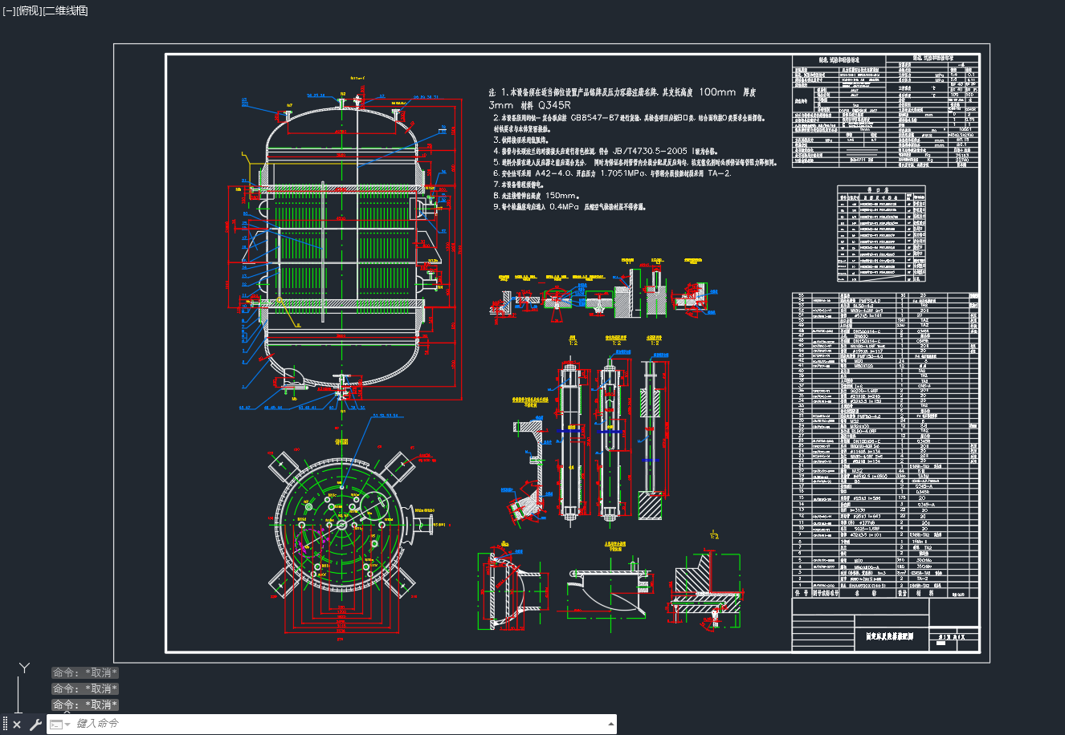Close the command line window
1065x735 pixels.
tap(17, 725)
